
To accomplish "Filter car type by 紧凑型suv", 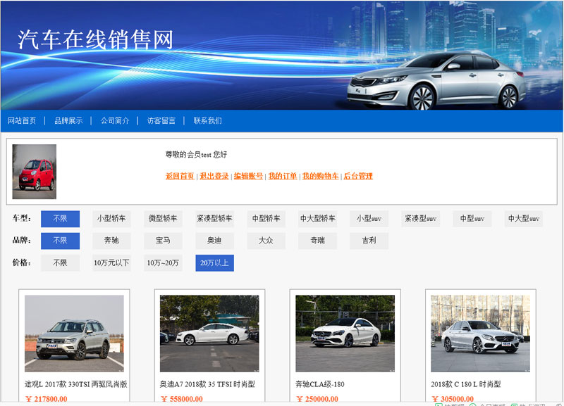I will pos(420,219).
